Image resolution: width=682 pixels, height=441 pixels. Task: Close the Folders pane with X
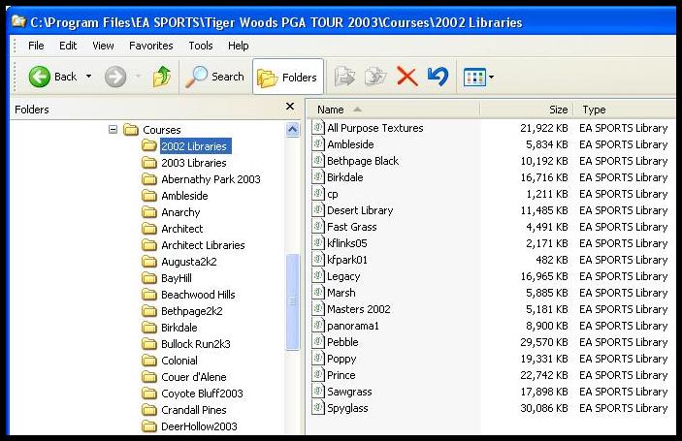(290, 107)
